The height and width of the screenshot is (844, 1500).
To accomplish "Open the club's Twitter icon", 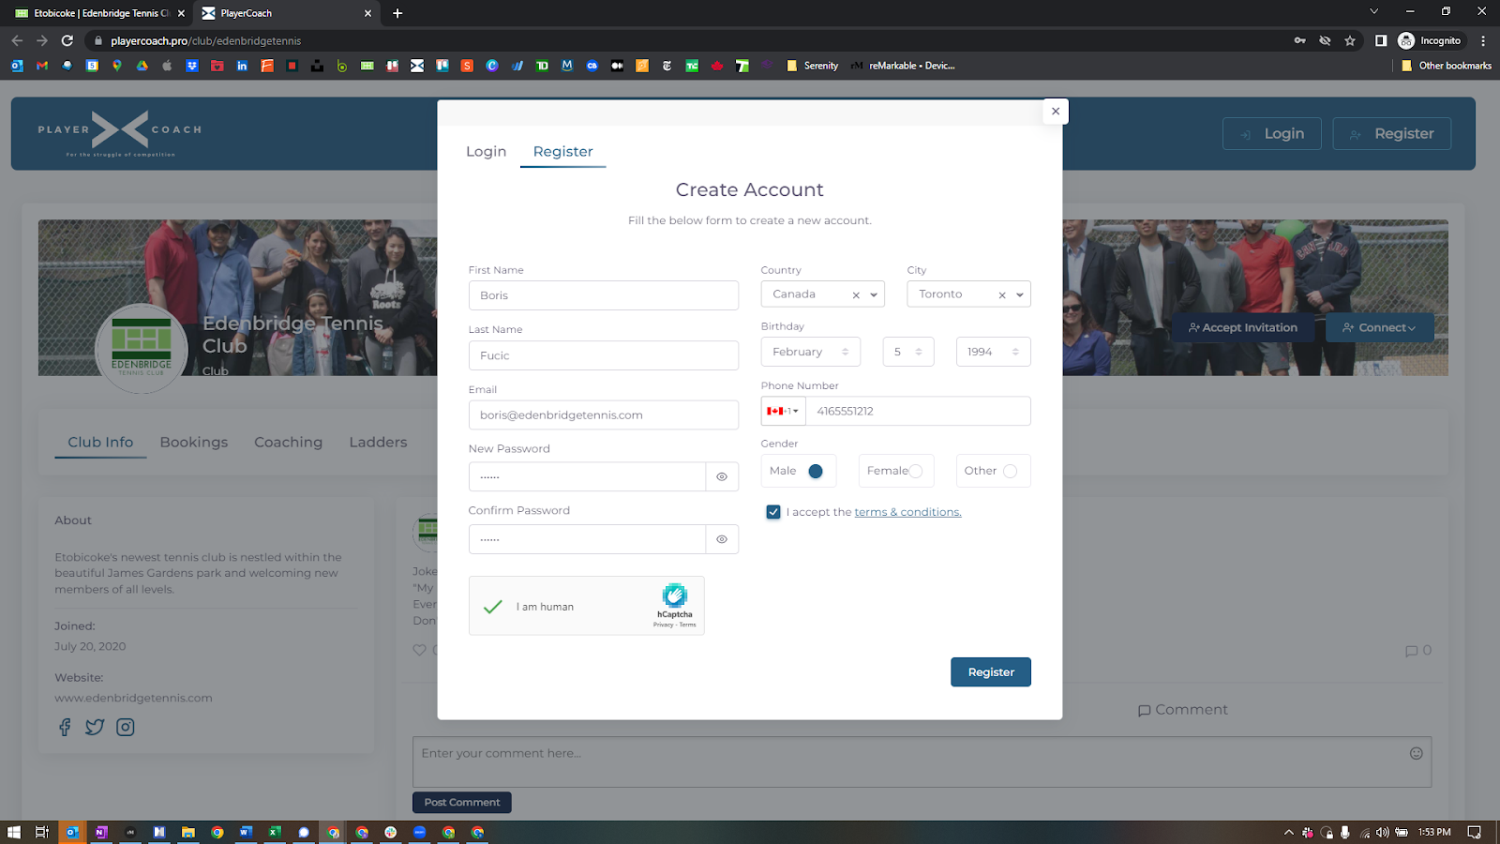I will [x=95, y=727].
